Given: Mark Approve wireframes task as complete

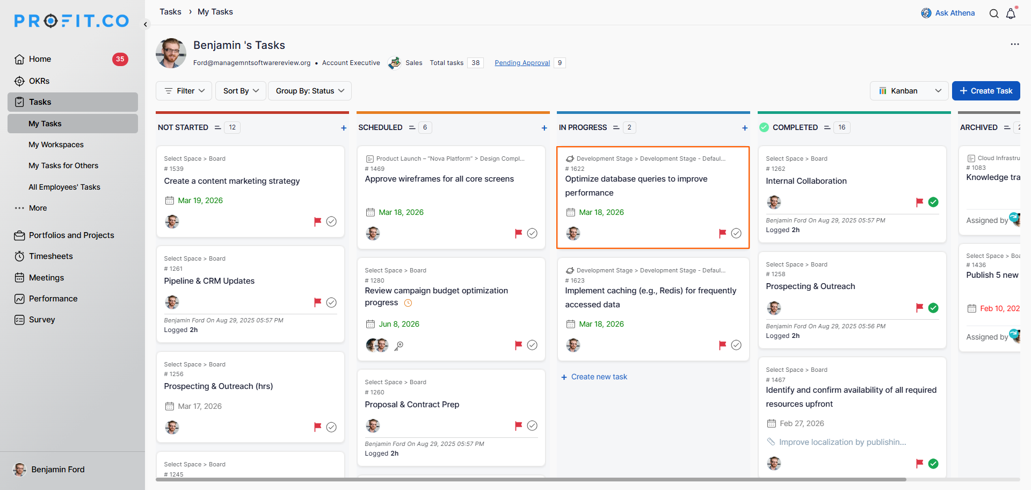Looking at the screenshot, I should coord(532,233).
